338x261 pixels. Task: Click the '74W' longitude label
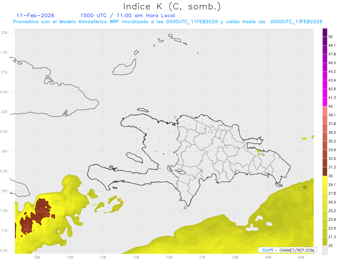(x=103, y=257)
